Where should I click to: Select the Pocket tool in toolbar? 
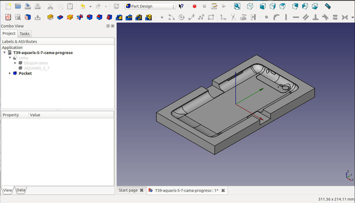point(60,17)
